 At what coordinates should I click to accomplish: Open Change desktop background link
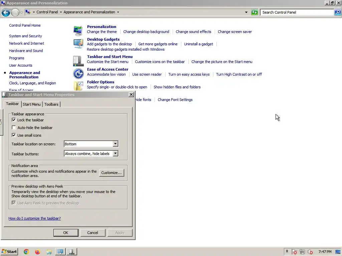click(146, 32)
